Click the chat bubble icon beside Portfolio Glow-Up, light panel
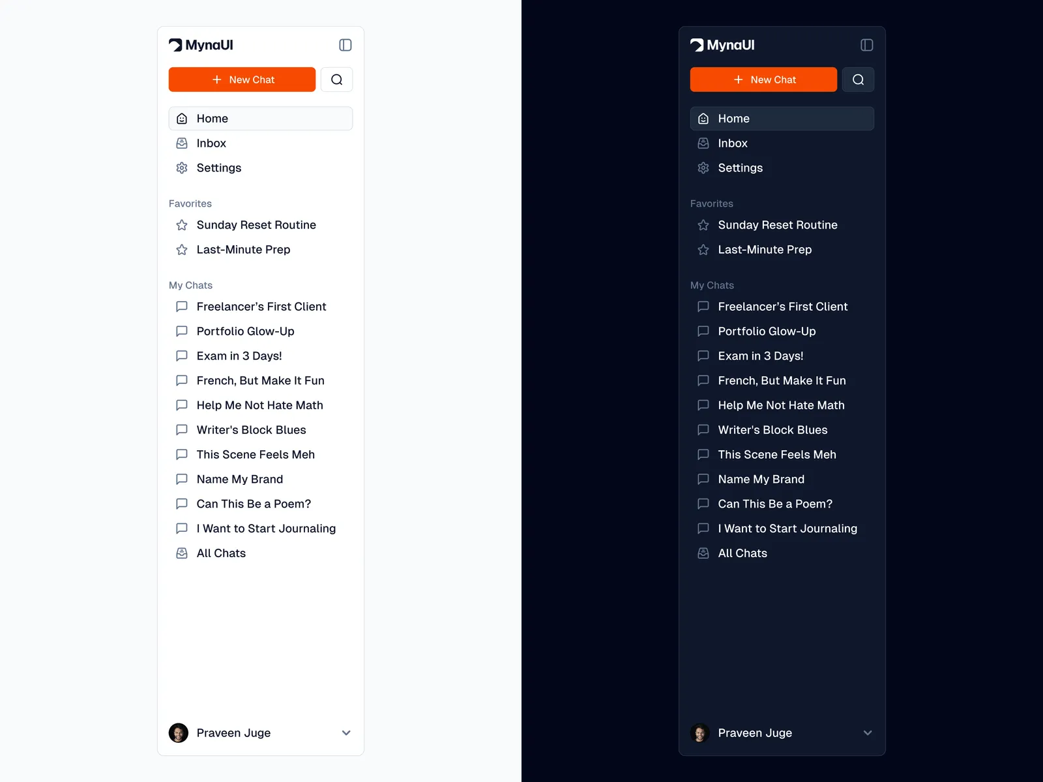 (182, 331)
